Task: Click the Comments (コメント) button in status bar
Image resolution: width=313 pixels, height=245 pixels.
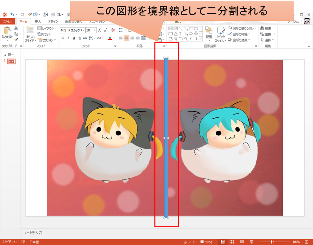Action: [x=207, y=242]
